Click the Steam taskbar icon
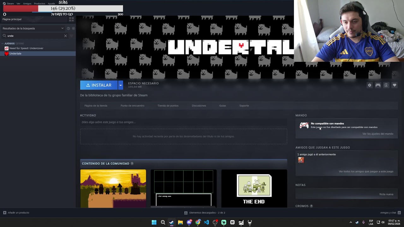 (x=171, y=222)
